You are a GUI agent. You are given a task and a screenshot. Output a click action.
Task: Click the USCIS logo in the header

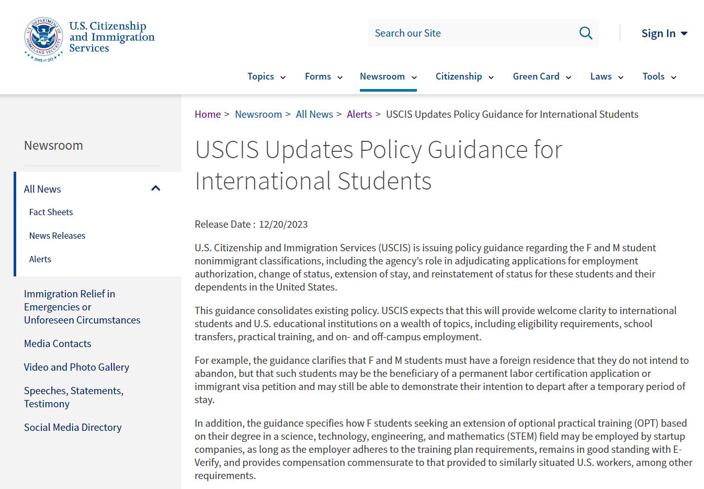[89, 38]
